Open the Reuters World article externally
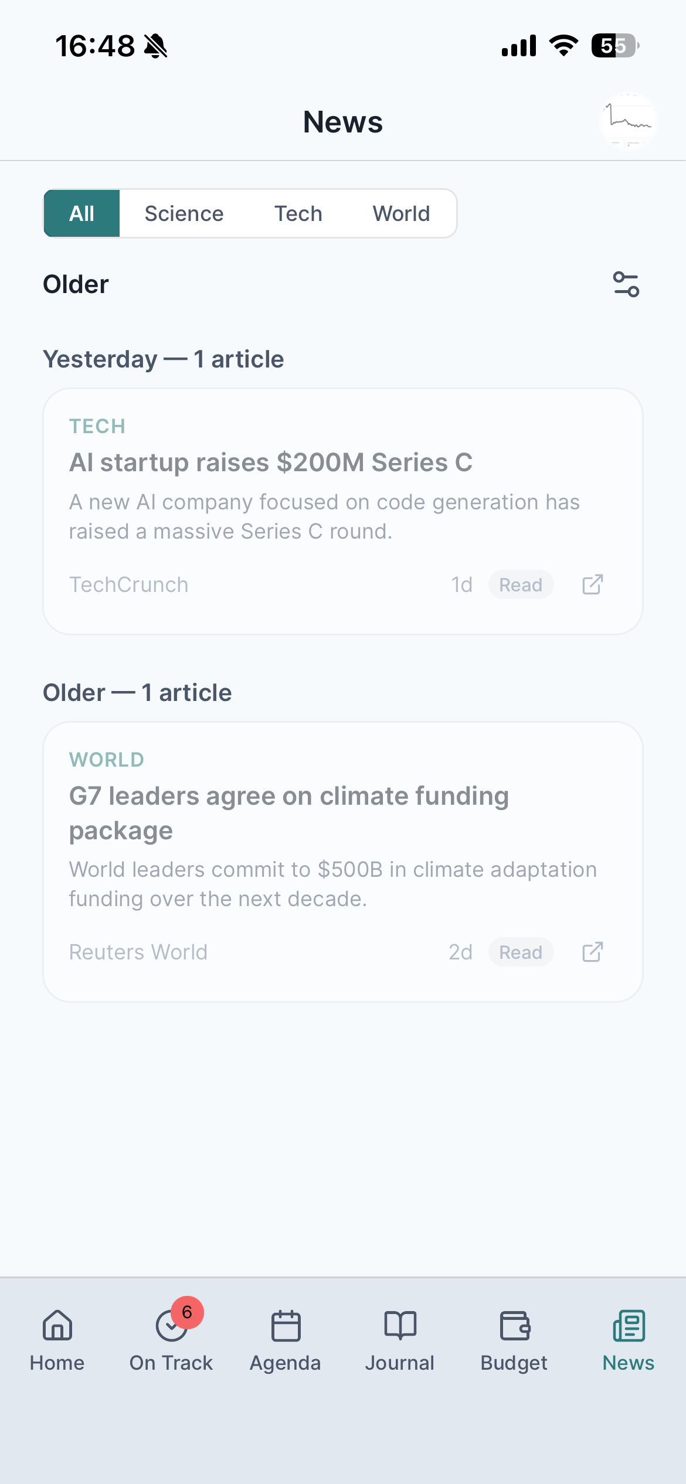 click(592, 952)
